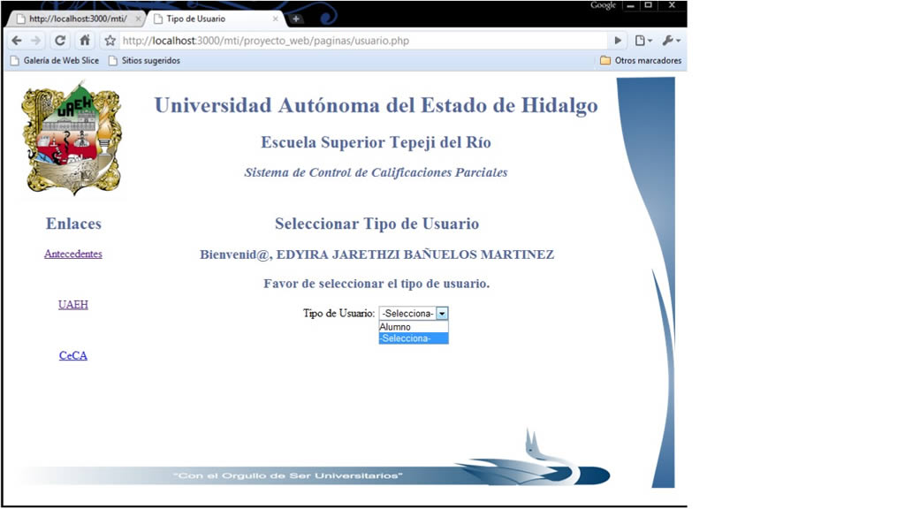Open the home page via house icon
Image resolution: width=905 pixels, height=509 pixels.
(x=85, y=41)
